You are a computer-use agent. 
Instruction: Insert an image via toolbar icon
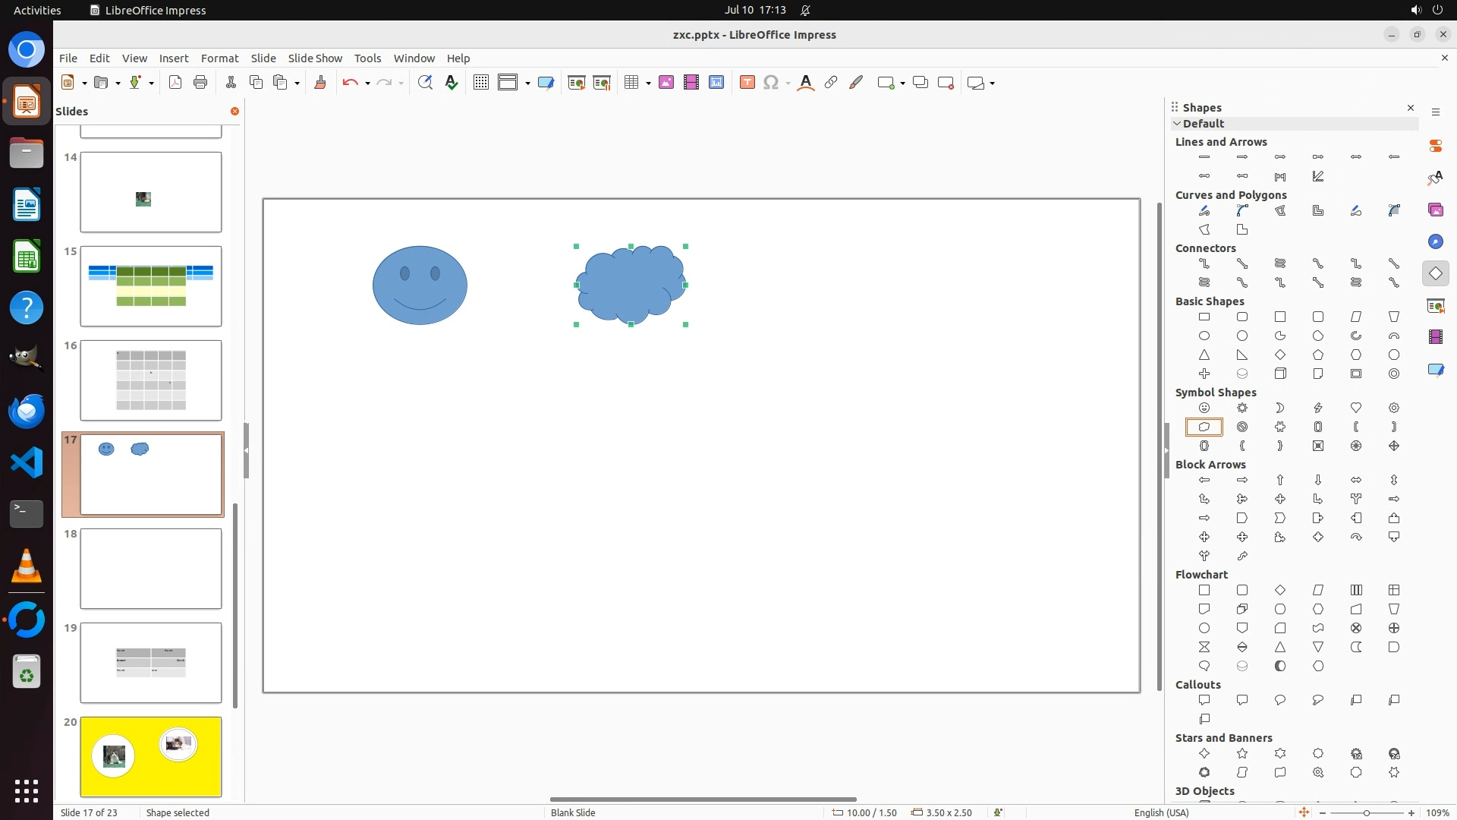(x=666, y=83)
